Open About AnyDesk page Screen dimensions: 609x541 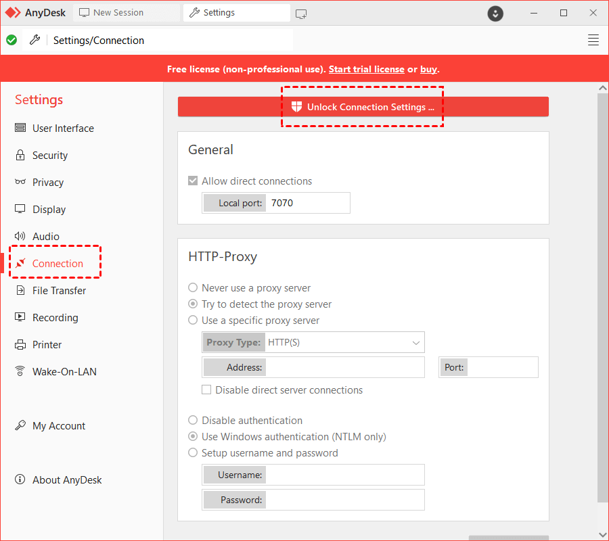(67, 479)
